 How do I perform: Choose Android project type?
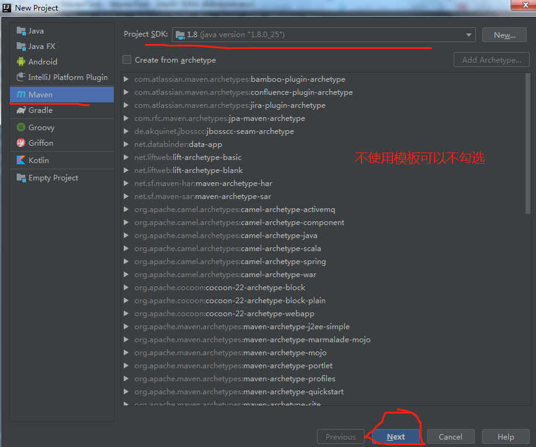click(x=62, y=61)
